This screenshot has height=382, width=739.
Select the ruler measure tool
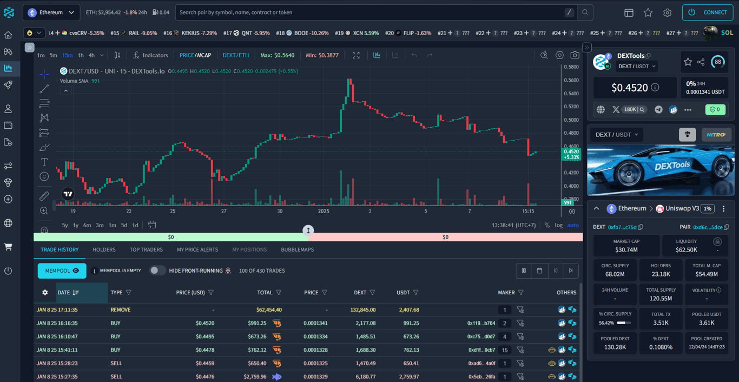pyautogui.click(x=44, y=196)
